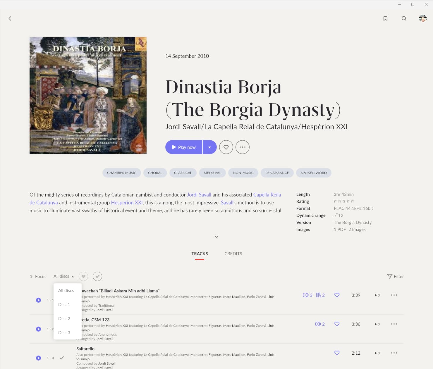This screenshot has height=369, width=433.
Task: Toggle the heart filter above the track list
Action: tap(83, 276)
